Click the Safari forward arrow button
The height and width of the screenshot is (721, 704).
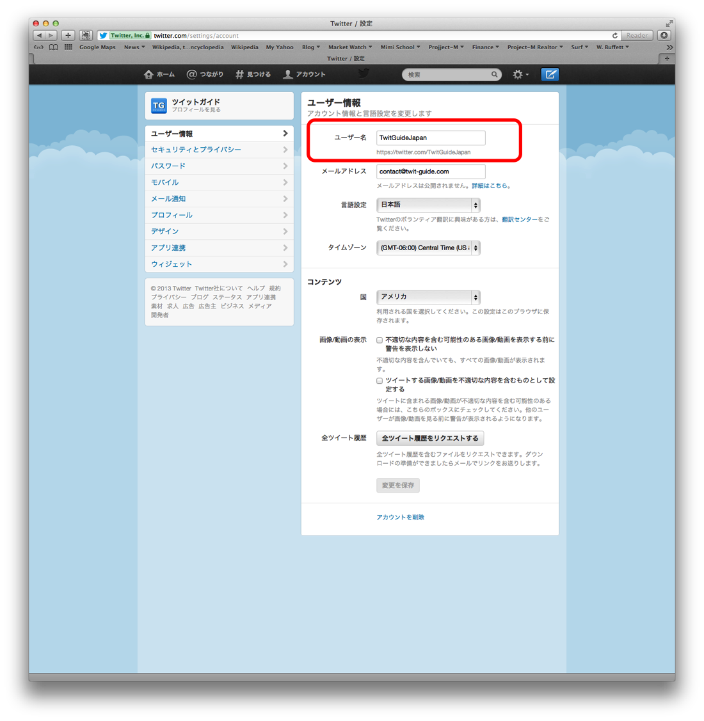tap(51, 35)
